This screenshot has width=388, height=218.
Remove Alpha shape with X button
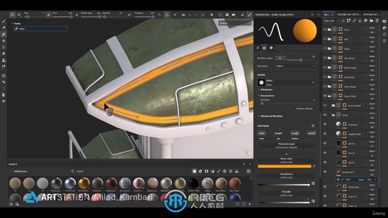coord(313,82)
